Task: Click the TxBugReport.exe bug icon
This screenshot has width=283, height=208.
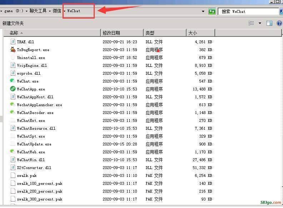Action: tap(13, 49)
